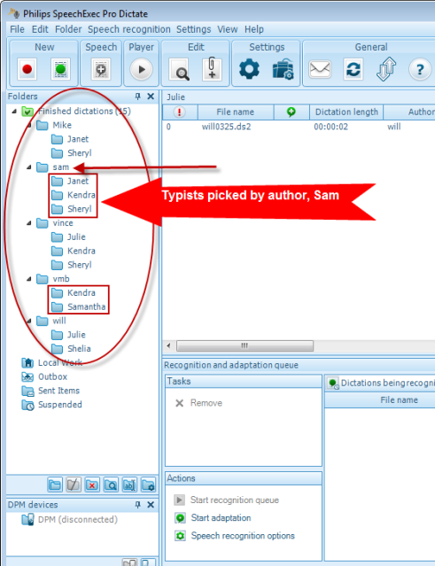Viewport: 435px width, 566px height.
Task: Click the new folder icon below folder tree
Action: [x=55, y=485]
